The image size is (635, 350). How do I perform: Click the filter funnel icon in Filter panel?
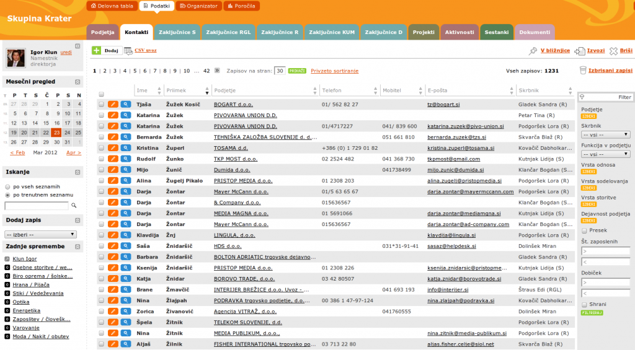pyautogui.click(x=582, y=97)
